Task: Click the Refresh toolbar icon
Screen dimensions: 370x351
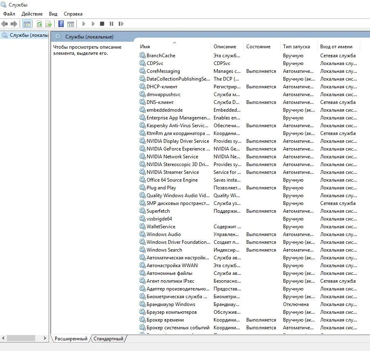Action: pyautogui.click(x=39, y=24)
